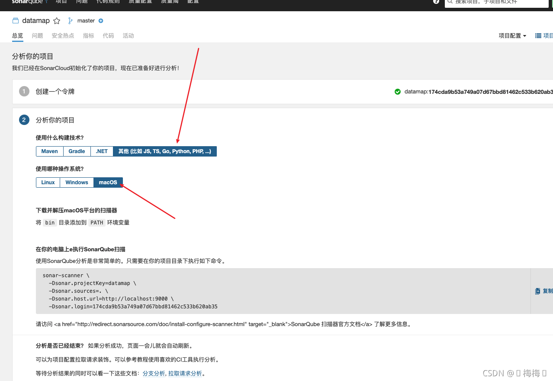553x381 pixels.
Task: Focus the 搜索项目 search field
Action: (x=497, y=3)
